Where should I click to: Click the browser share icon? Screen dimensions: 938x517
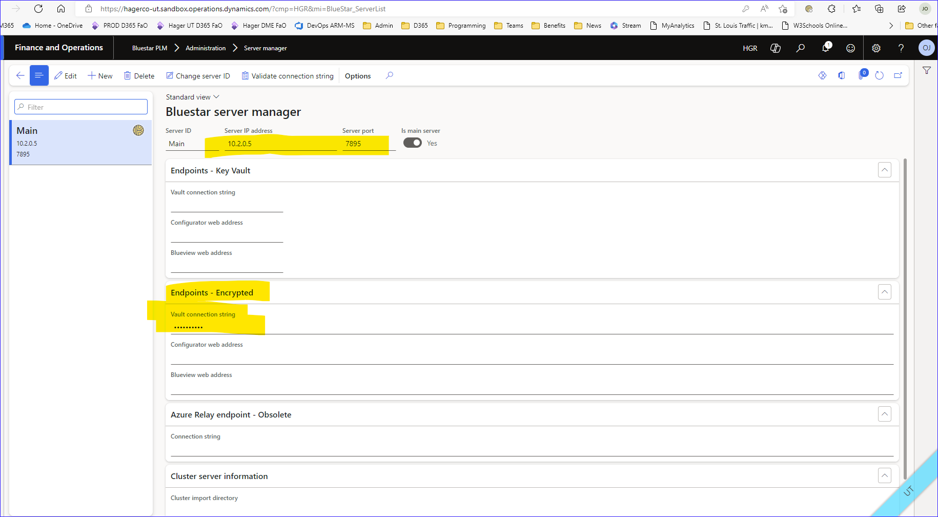[x=902, y=9]
